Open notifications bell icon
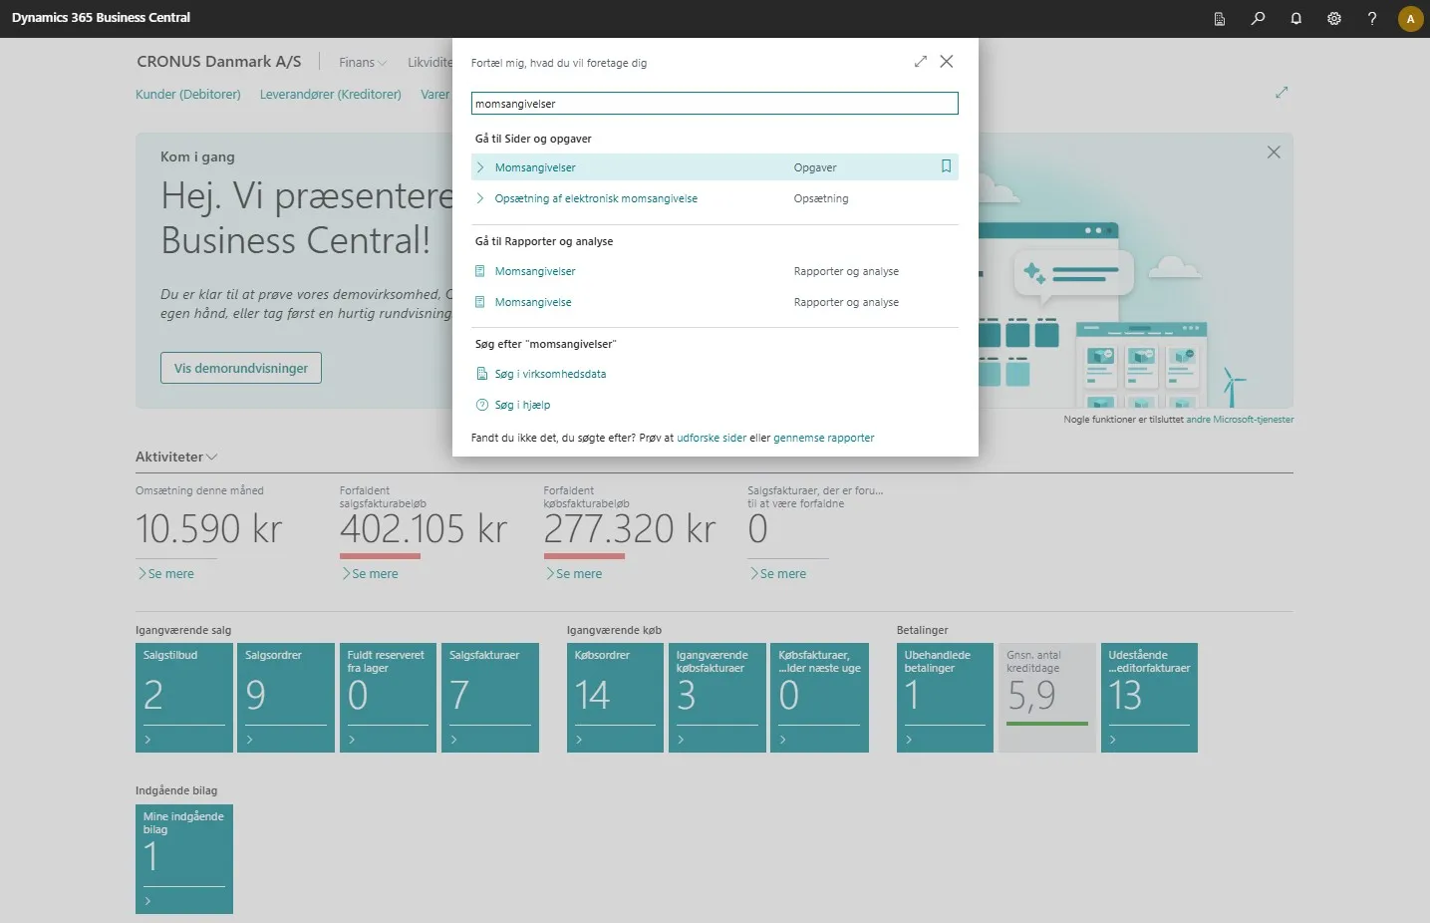 1295,18
